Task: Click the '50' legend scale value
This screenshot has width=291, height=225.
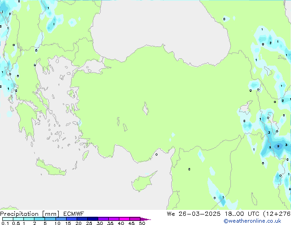Action: (142, 223)
